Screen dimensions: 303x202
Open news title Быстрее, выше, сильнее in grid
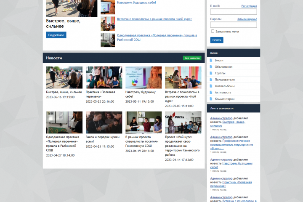point(64,92)
